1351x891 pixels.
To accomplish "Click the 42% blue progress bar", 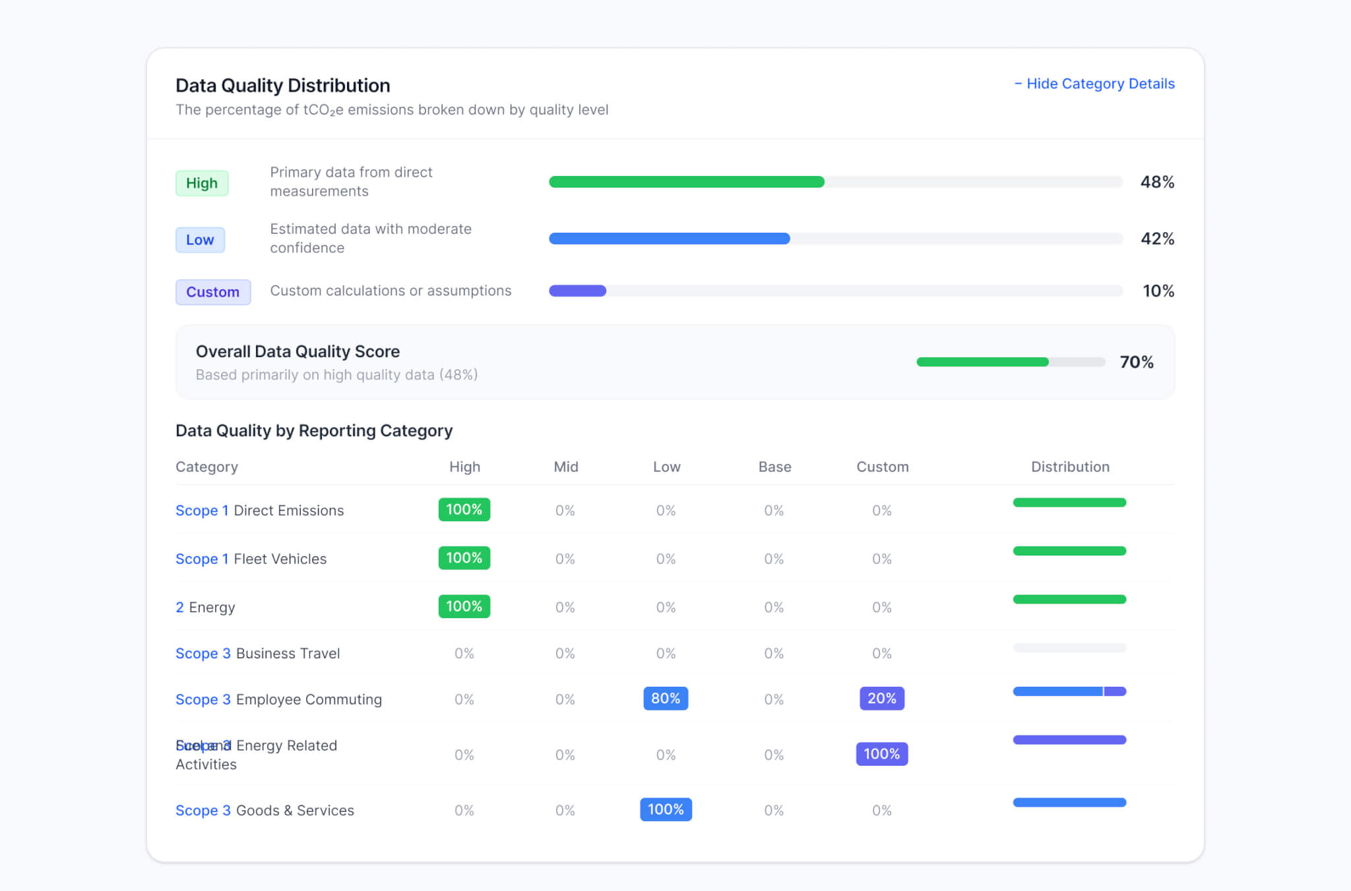I will (x=836, y=239).
